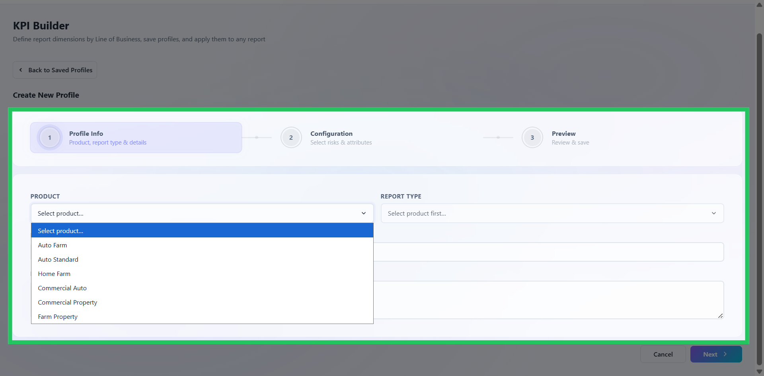Click the Profile Info step tab
764x376 pixels.
point(136,138)
